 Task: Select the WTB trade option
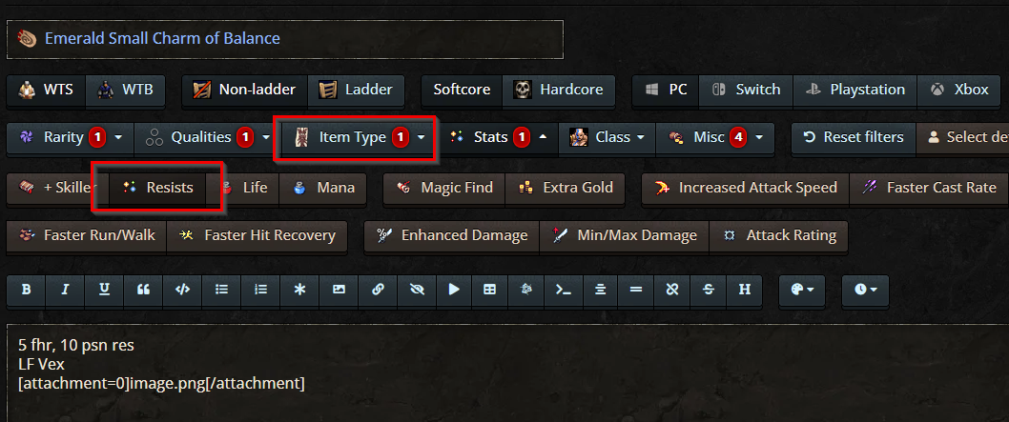pos(126,90)
